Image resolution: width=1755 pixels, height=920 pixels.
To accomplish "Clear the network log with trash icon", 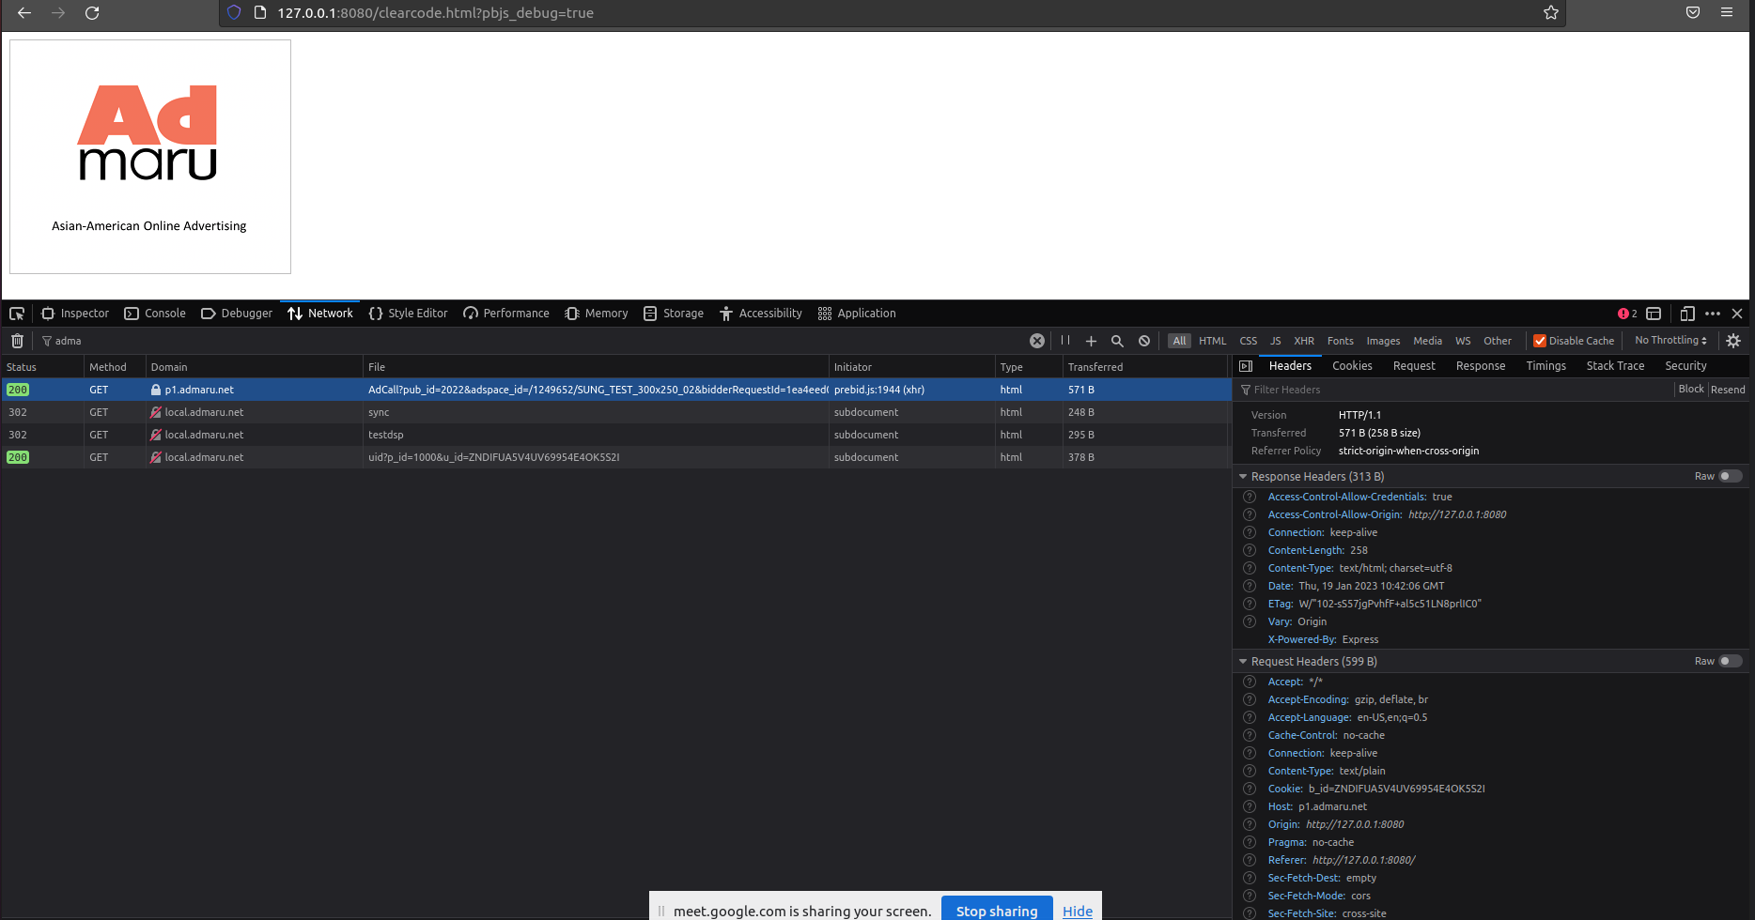I will pyautogui.click(x=17, y=341).
